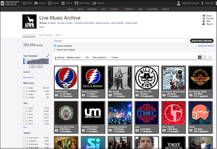Toggle the eye icon for audio
This screenshot has height=149, width=217.
tap(27, 94)
